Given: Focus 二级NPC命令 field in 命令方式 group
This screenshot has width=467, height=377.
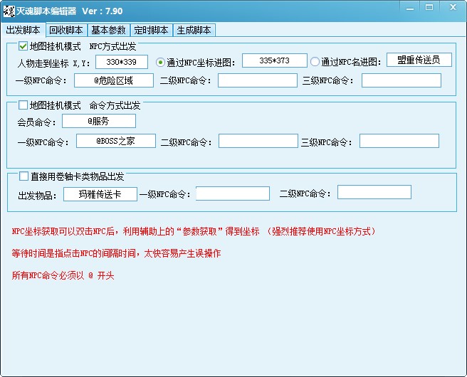Looking at the screenshot, I should coord(258,141).
